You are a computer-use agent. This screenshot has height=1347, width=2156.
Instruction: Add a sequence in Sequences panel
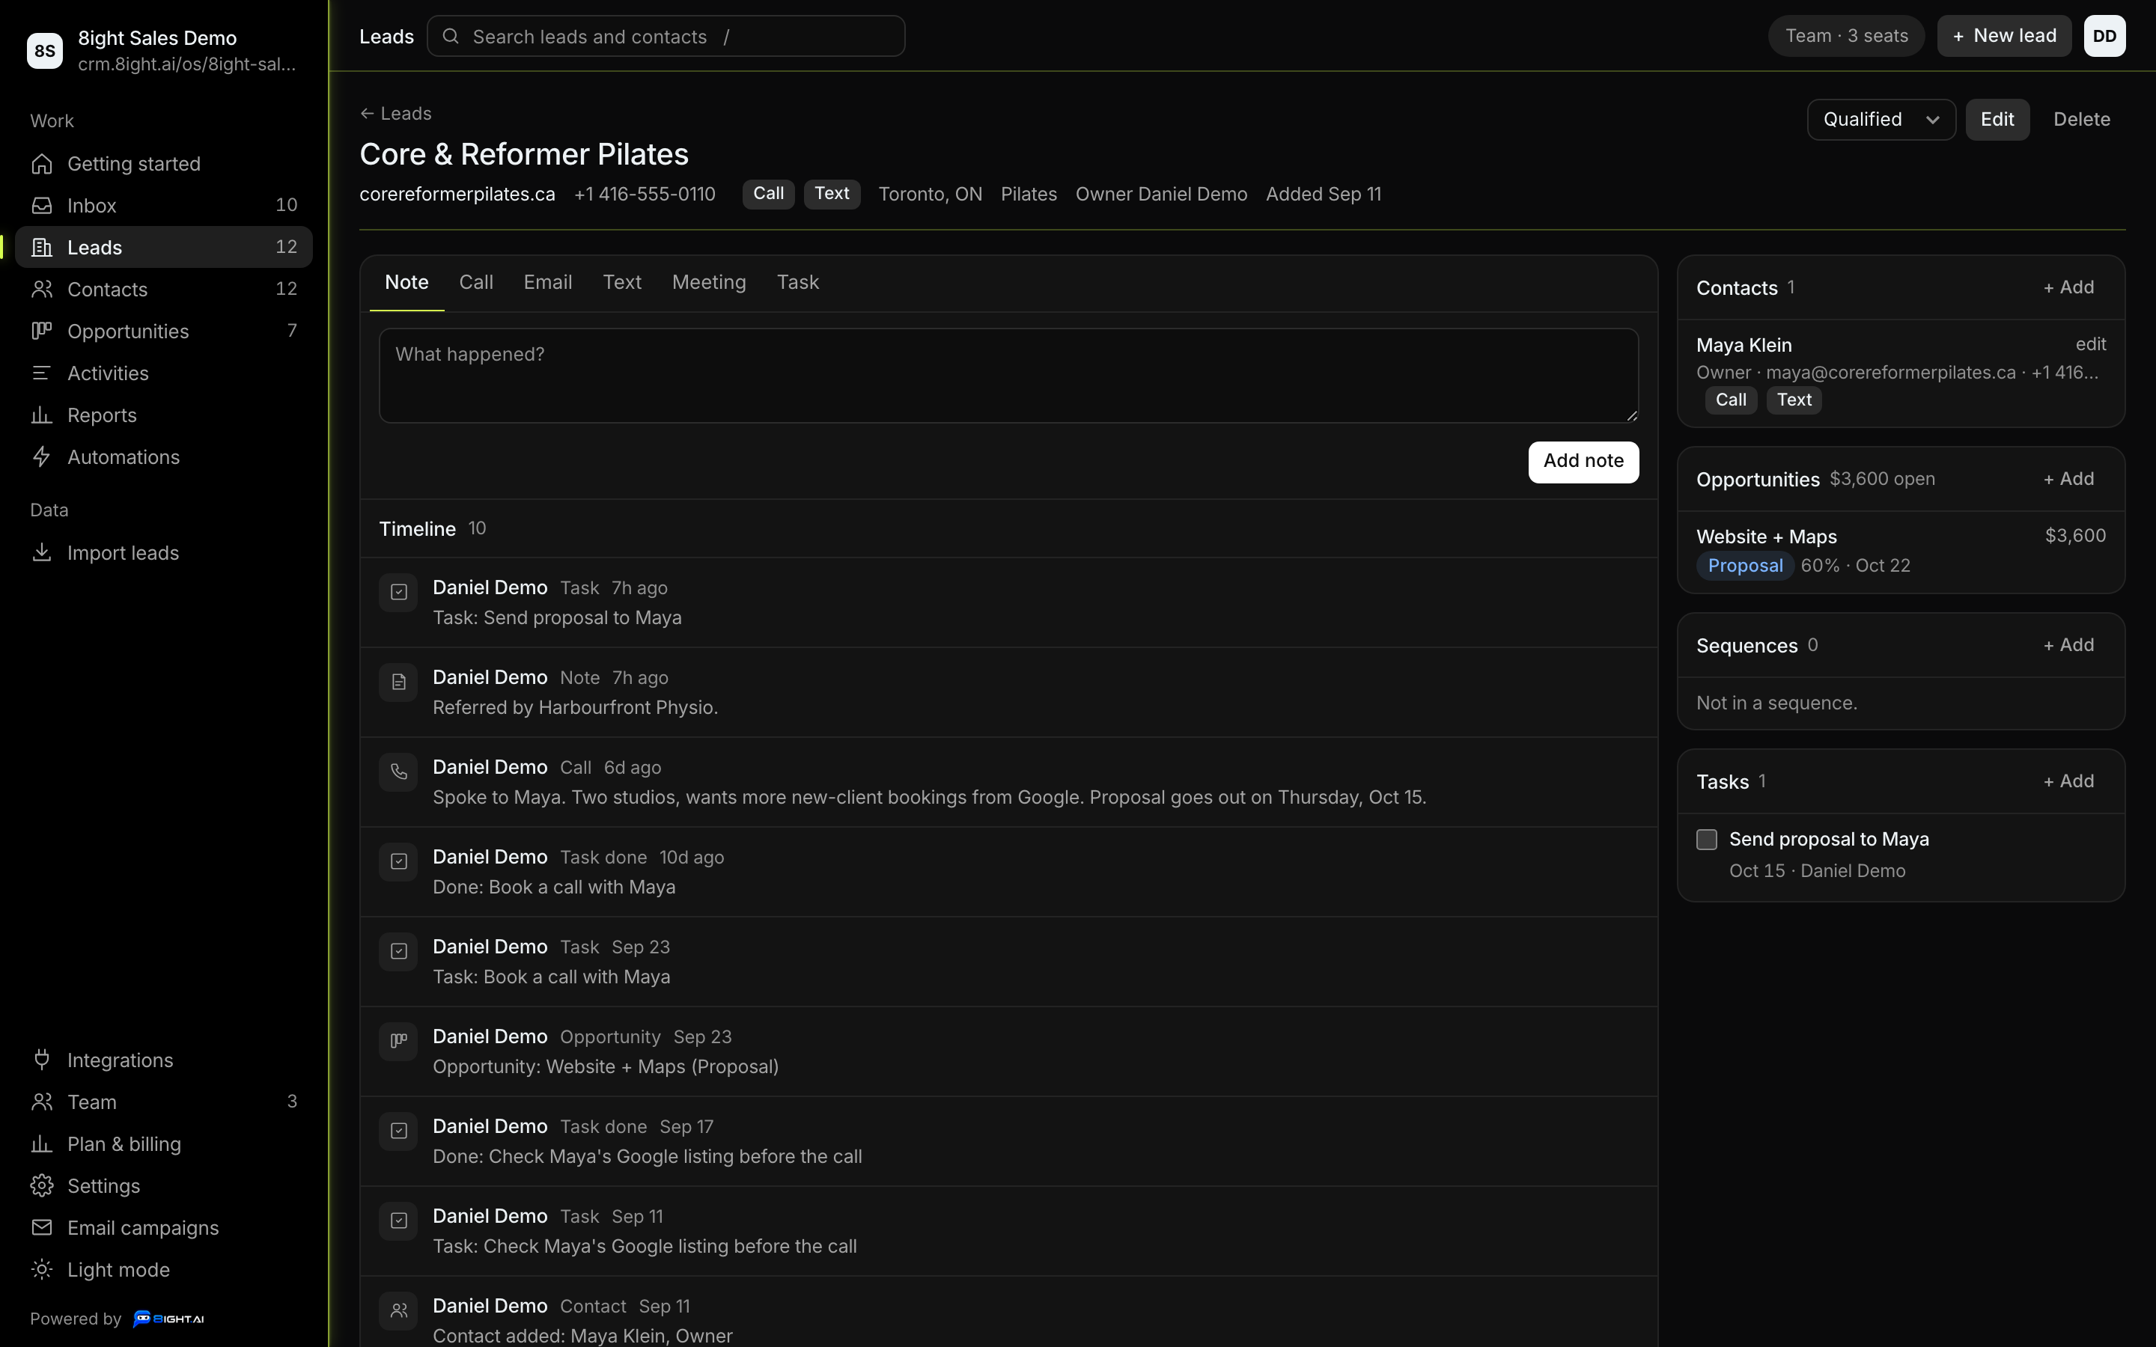(x=2068, y=644)
